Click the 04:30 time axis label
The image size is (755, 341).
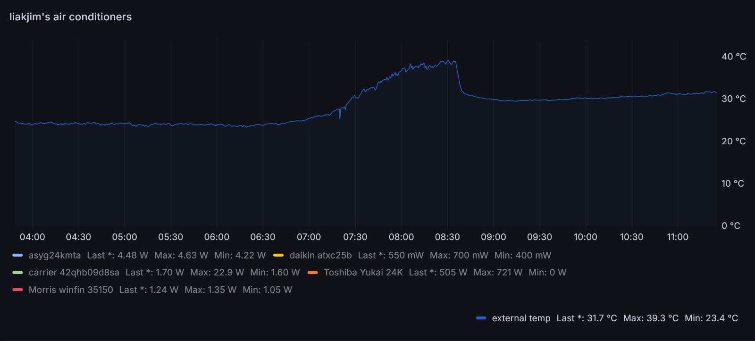[78, 237]
